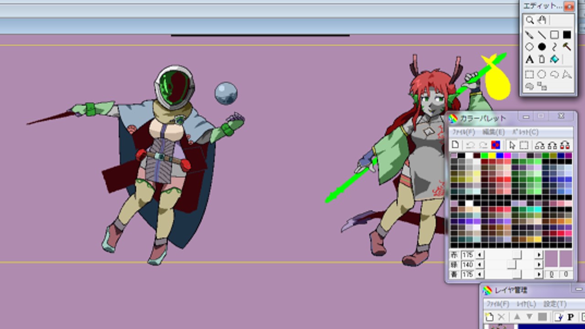The image size is (585, 329).
Task: Pick the pen drawing tool
Action: (x=529, y=35)
